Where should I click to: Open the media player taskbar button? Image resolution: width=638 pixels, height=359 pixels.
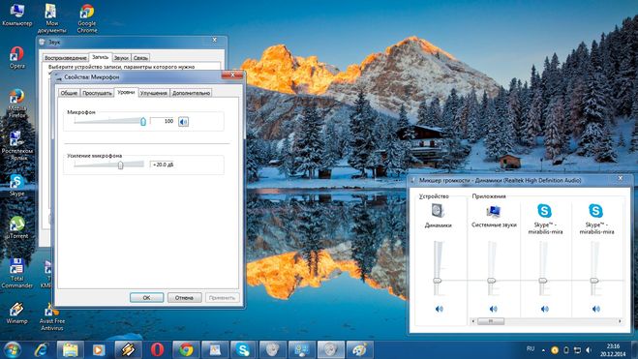[99, 349]
